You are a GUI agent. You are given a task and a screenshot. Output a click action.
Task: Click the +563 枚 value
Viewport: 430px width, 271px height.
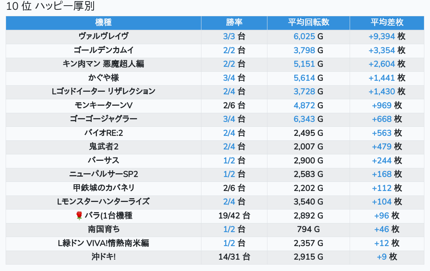click(387, 133)
